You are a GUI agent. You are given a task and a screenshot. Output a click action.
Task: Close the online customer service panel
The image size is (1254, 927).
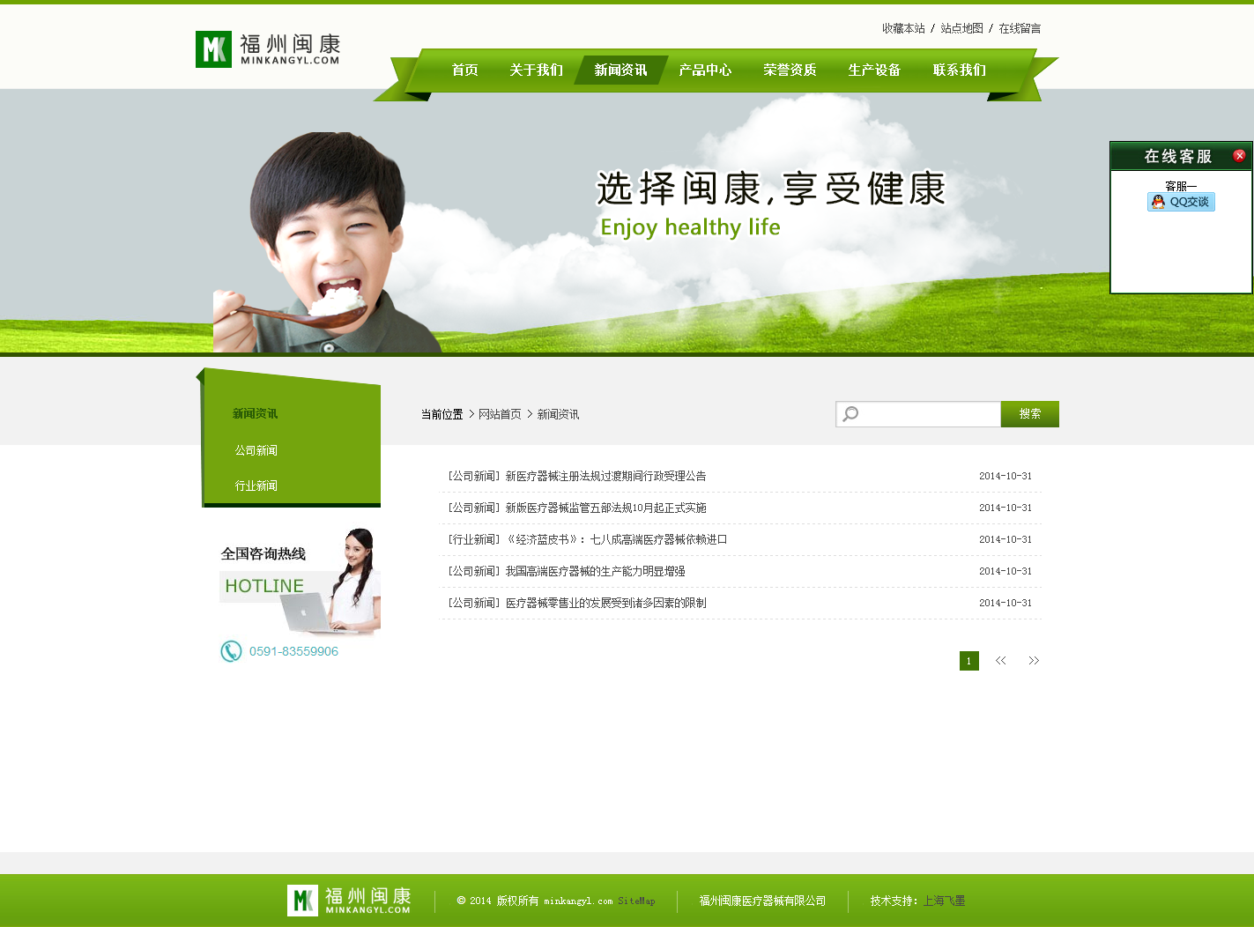pyautogui.click(x=1239, y=156)
